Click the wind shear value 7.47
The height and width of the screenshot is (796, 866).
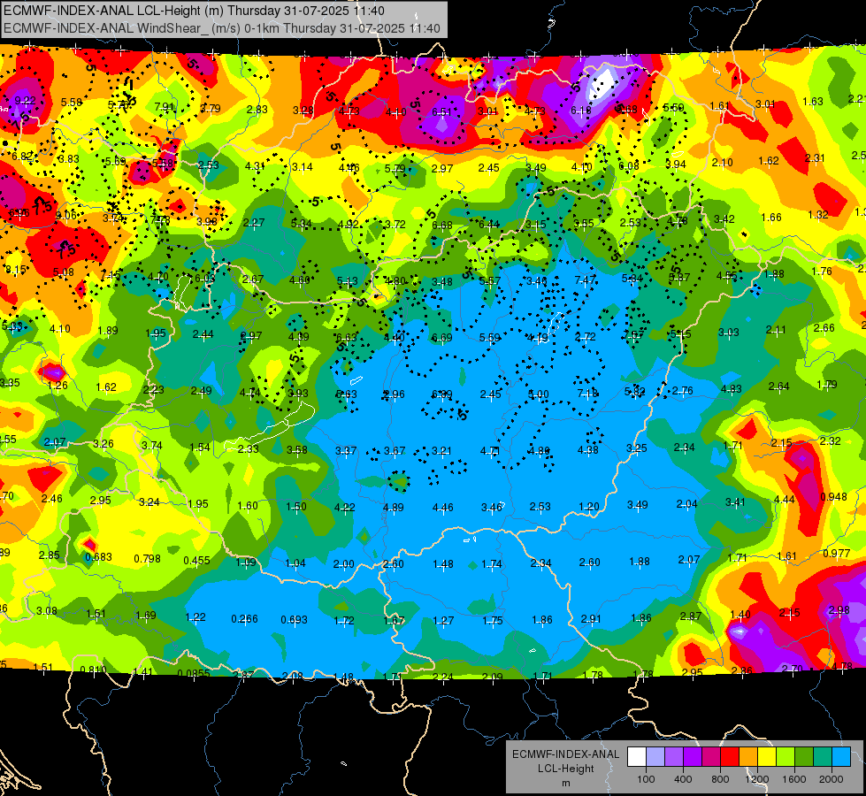[586, 280]
